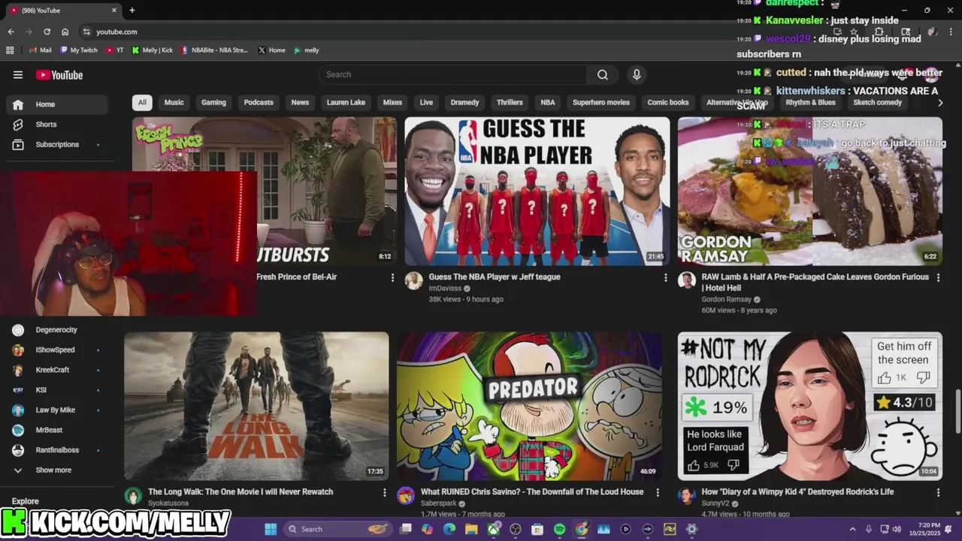Open MrBeast subscription channel
Viewport: 962px width, 541px height.
coord(57,430)
